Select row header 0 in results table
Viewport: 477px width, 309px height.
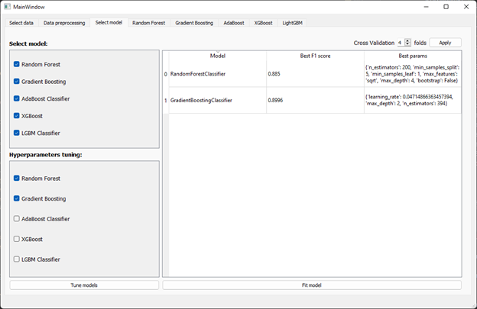point(166,74)
